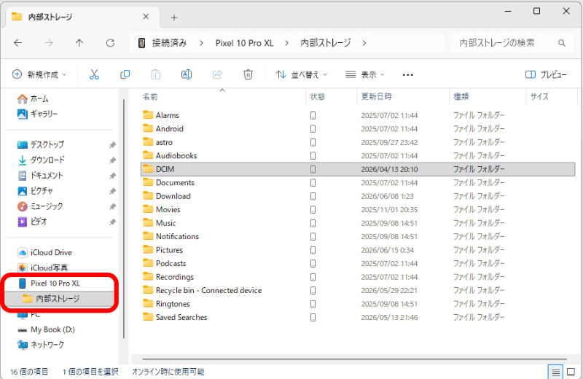The image size is (583, 379).
Task: Open ギャラリー in the navigation pane
Action: 37,114
